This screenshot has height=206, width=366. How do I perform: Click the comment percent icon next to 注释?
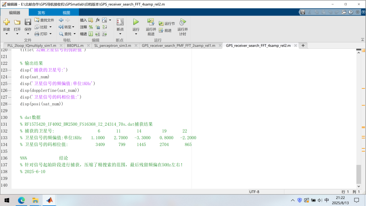(x=91, y=27)
